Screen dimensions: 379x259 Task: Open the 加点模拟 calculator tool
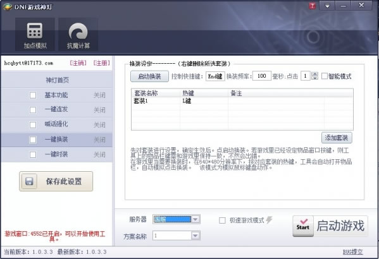click(x=35, y=35)
